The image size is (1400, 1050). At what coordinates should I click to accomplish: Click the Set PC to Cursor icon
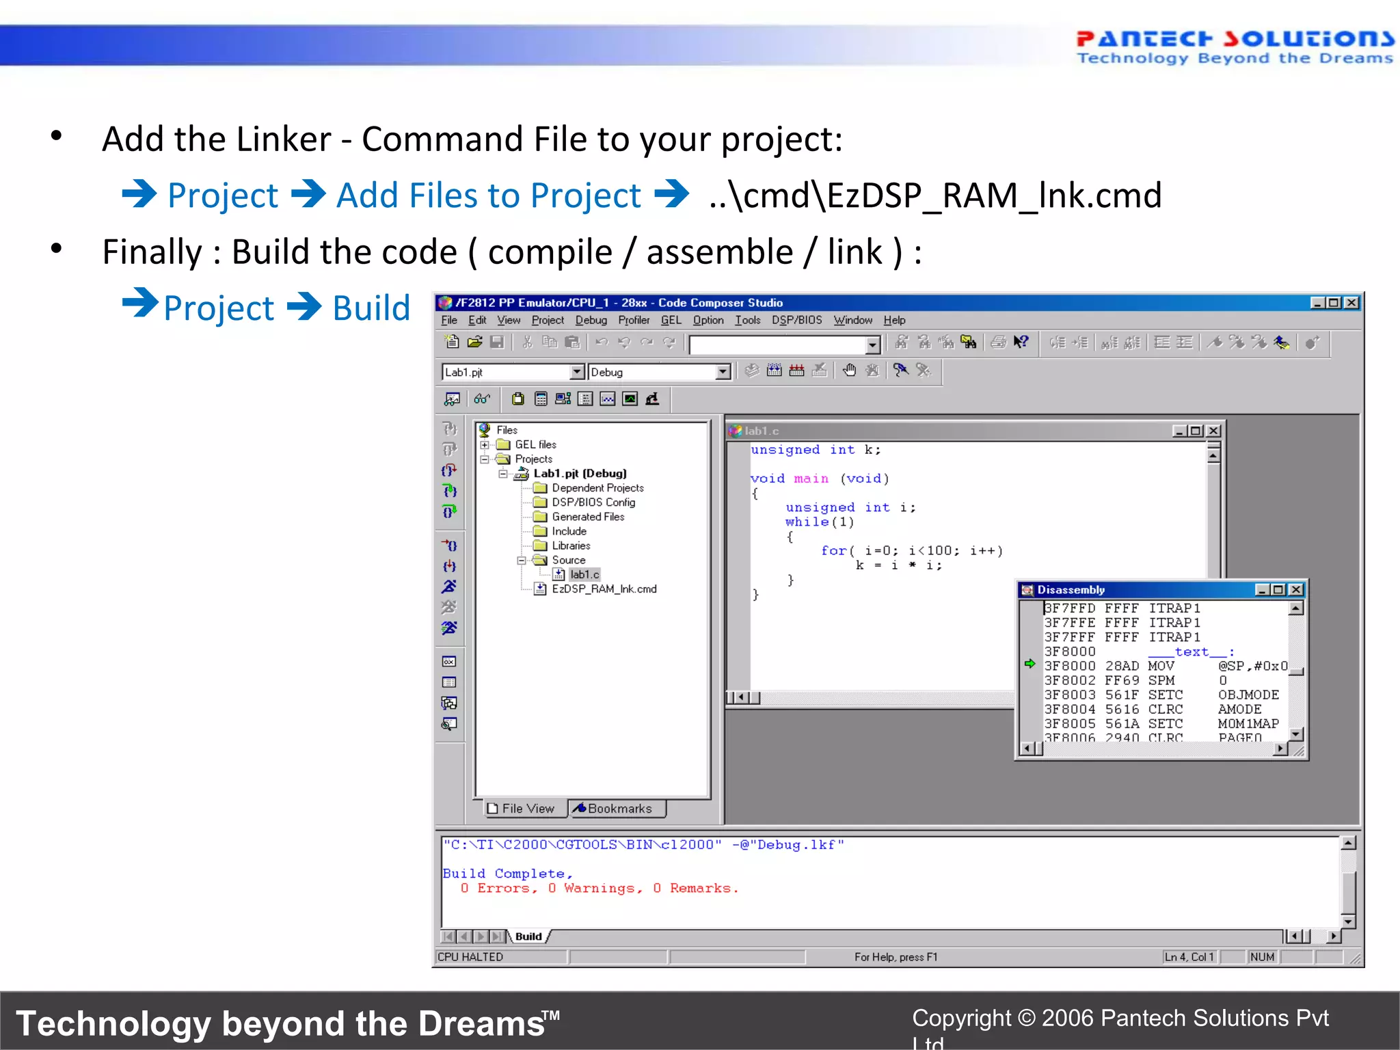pyautogui.click(x=449, y=566)
